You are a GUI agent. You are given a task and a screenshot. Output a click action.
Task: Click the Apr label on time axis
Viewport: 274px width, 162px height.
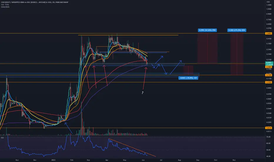tap(107, 160)
